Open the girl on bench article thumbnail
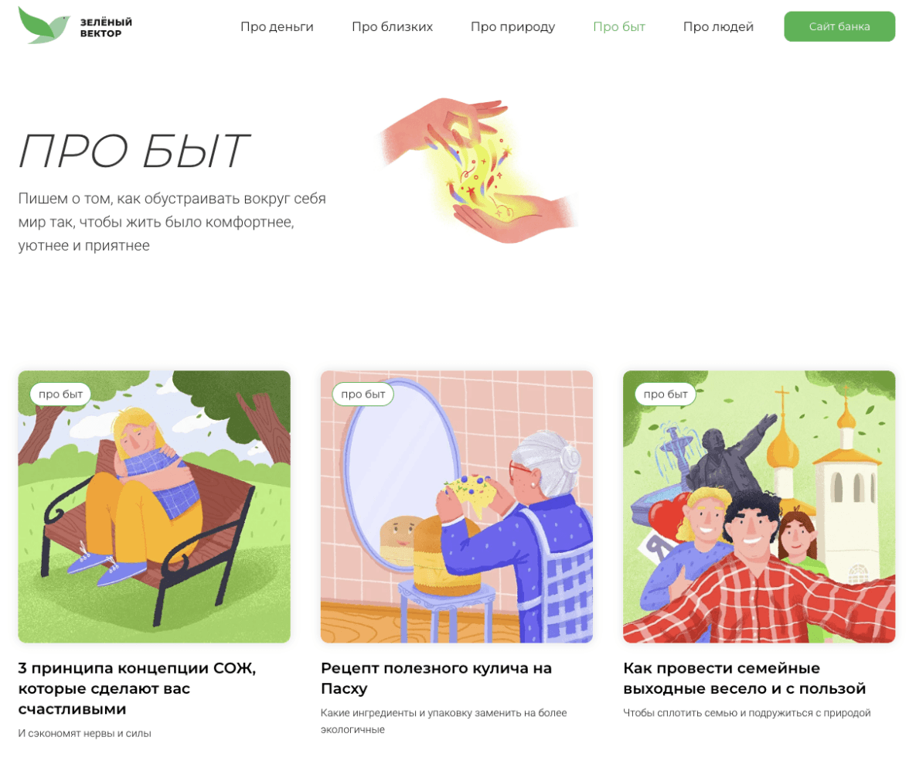The image size is (909, 761). (155, 507)
